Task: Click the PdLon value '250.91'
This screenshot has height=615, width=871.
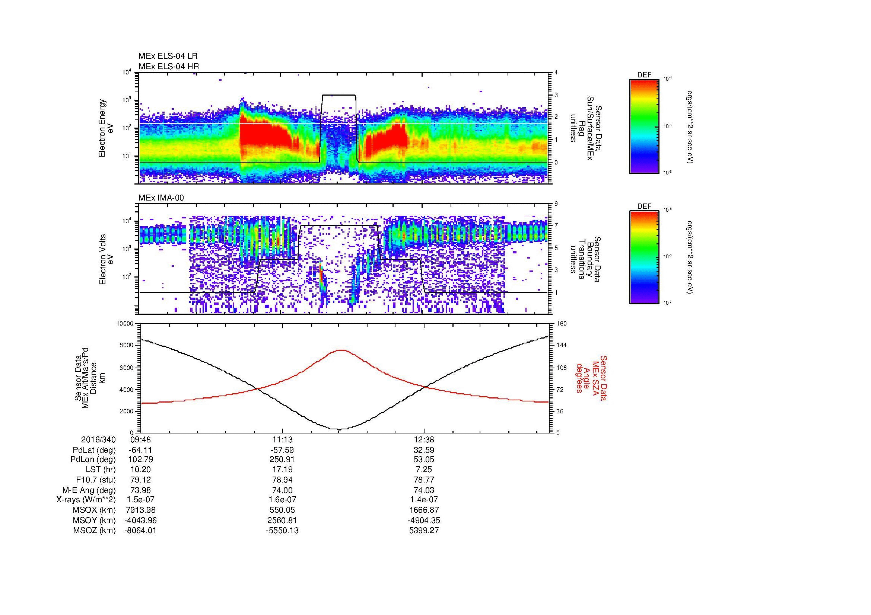Action: click(x=282, y=459)
